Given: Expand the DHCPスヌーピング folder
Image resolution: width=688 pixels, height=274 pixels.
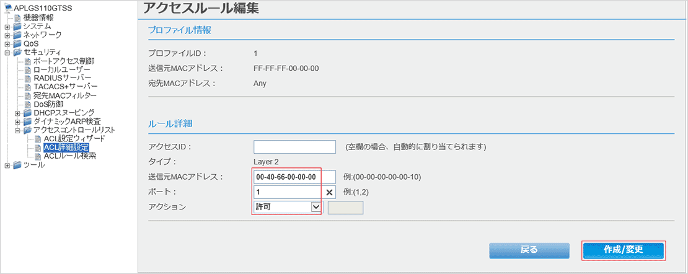Looking at the screenshot, I should [x=17, y=113].
